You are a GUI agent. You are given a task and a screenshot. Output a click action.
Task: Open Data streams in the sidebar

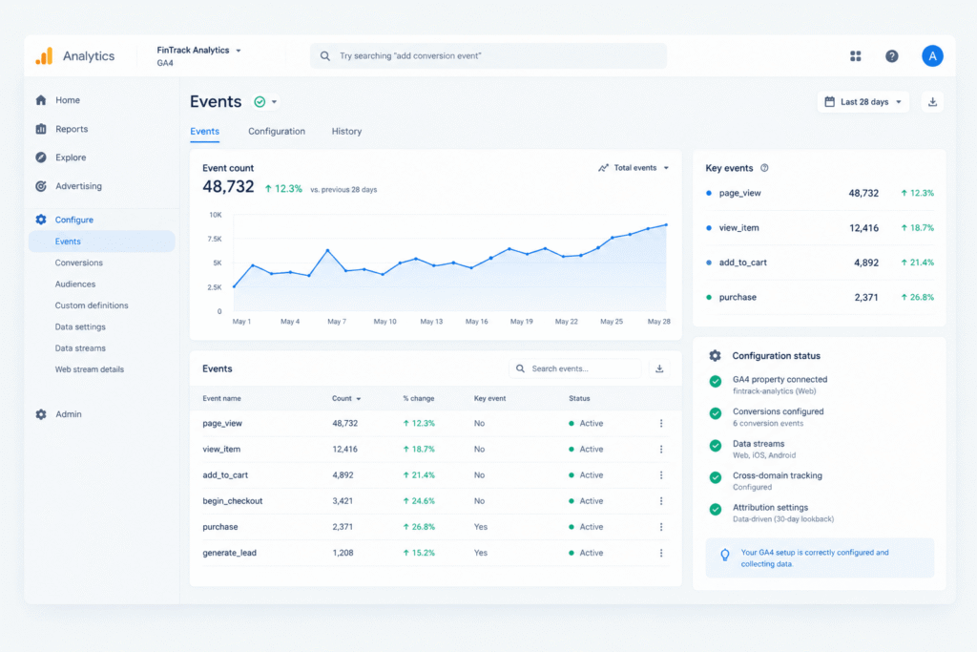pyautogui.click(x=80, y=348)
